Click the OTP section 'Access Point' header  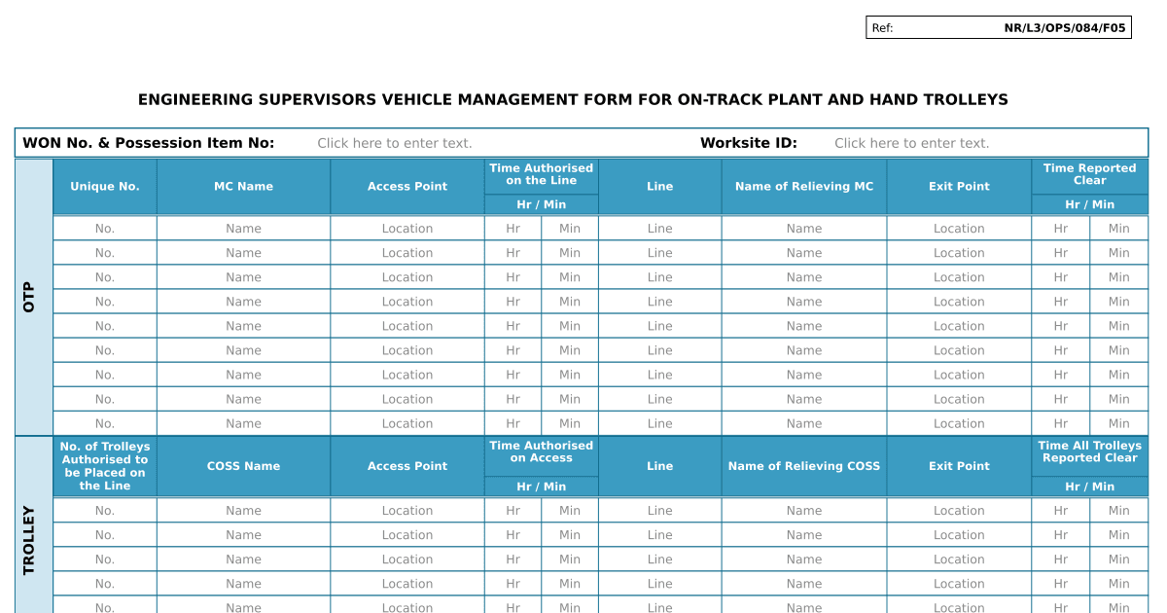coord(407,187)
